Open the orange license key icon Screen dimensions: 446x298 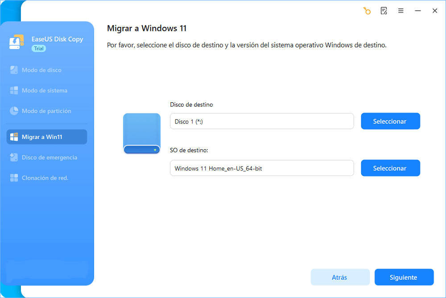tap(367, 11)
